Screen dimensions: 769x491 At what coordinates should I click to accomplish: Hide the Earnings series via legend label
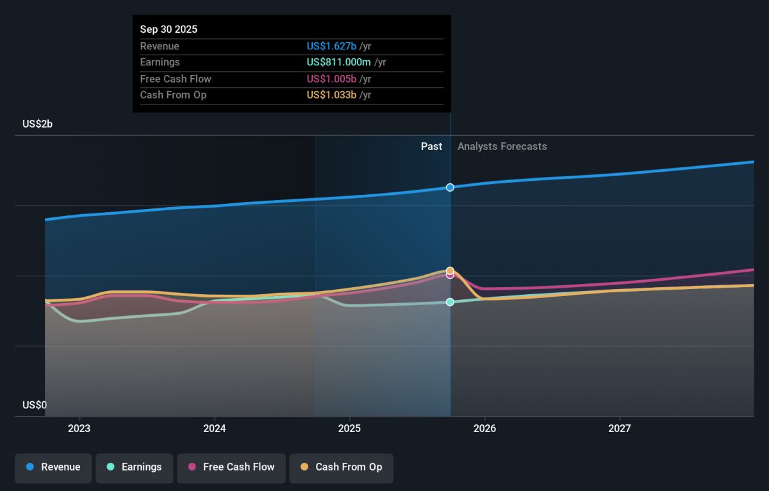pos(142,467)
